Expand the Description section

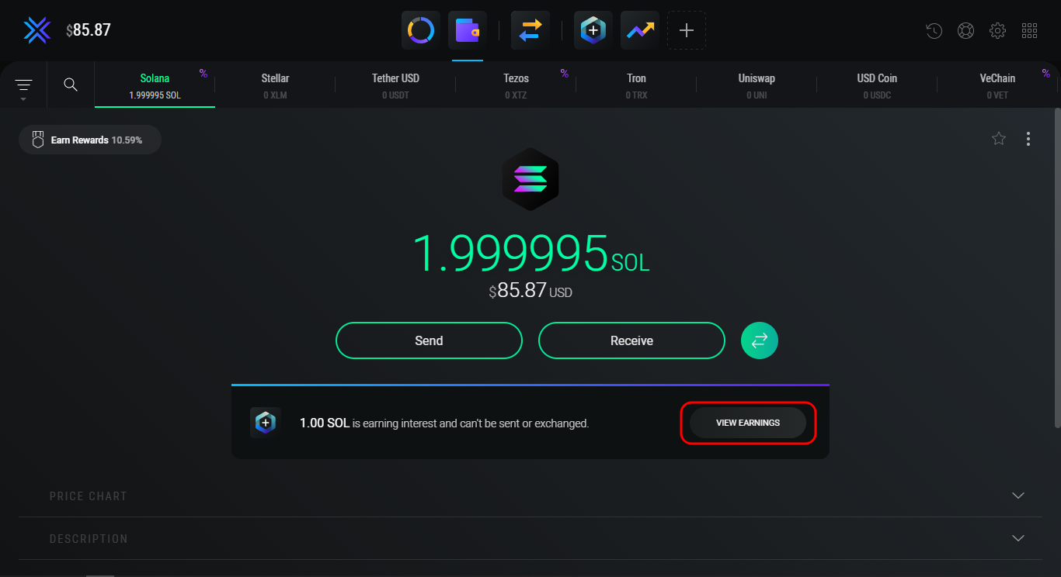coord(1018,538)
